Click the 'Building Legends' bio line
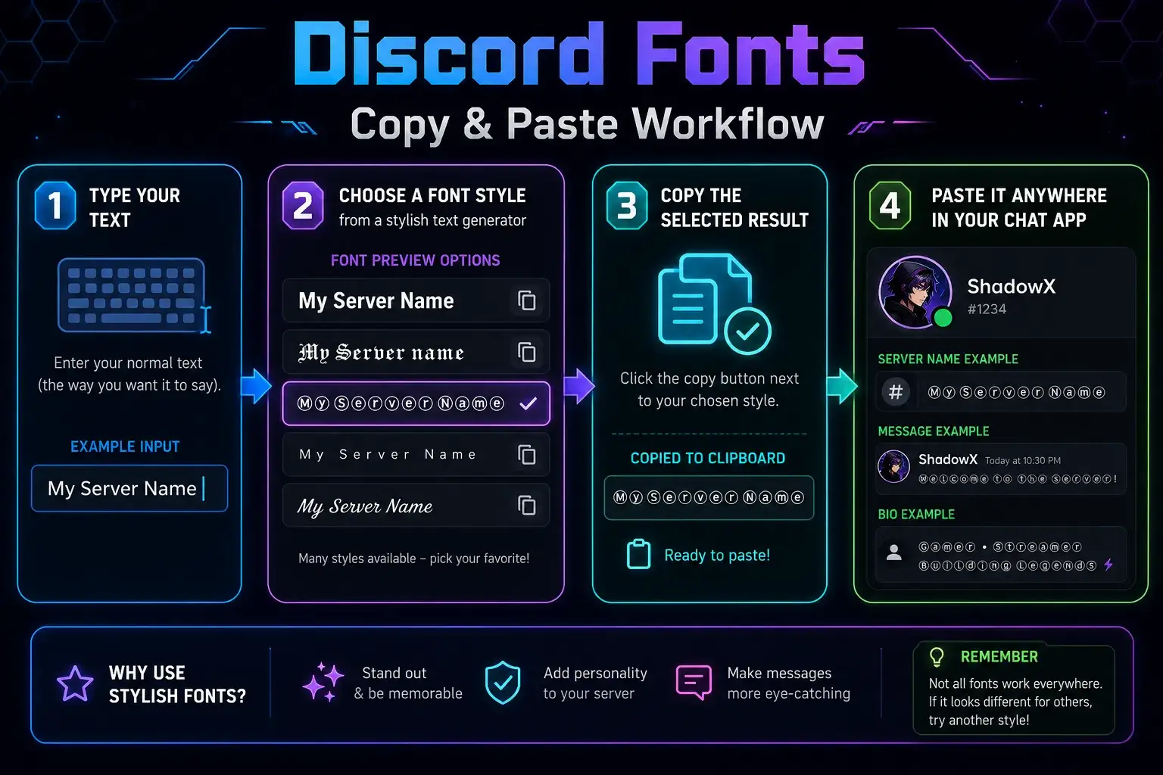Viewport: 1163px width, 775px height. coord(1008,565)
